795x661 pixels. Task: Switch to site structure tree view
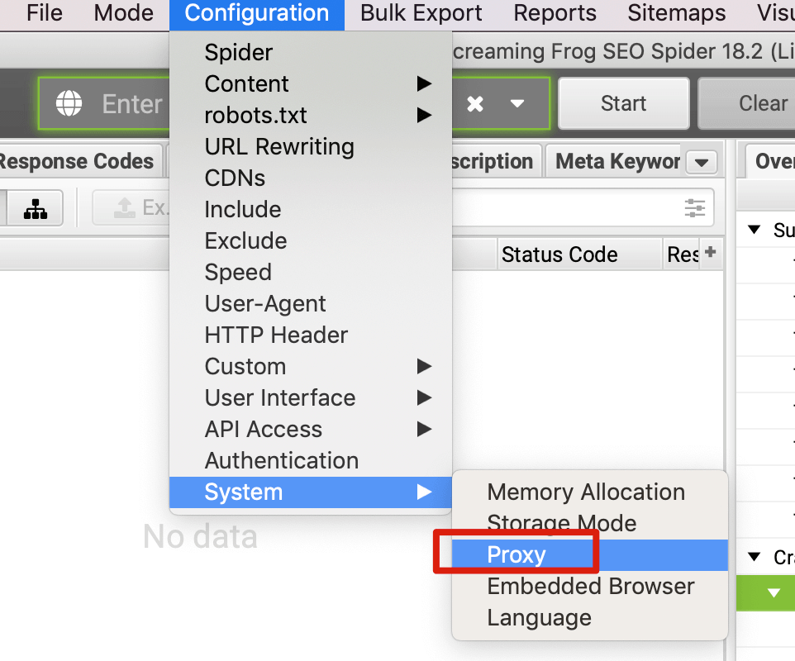35,208
